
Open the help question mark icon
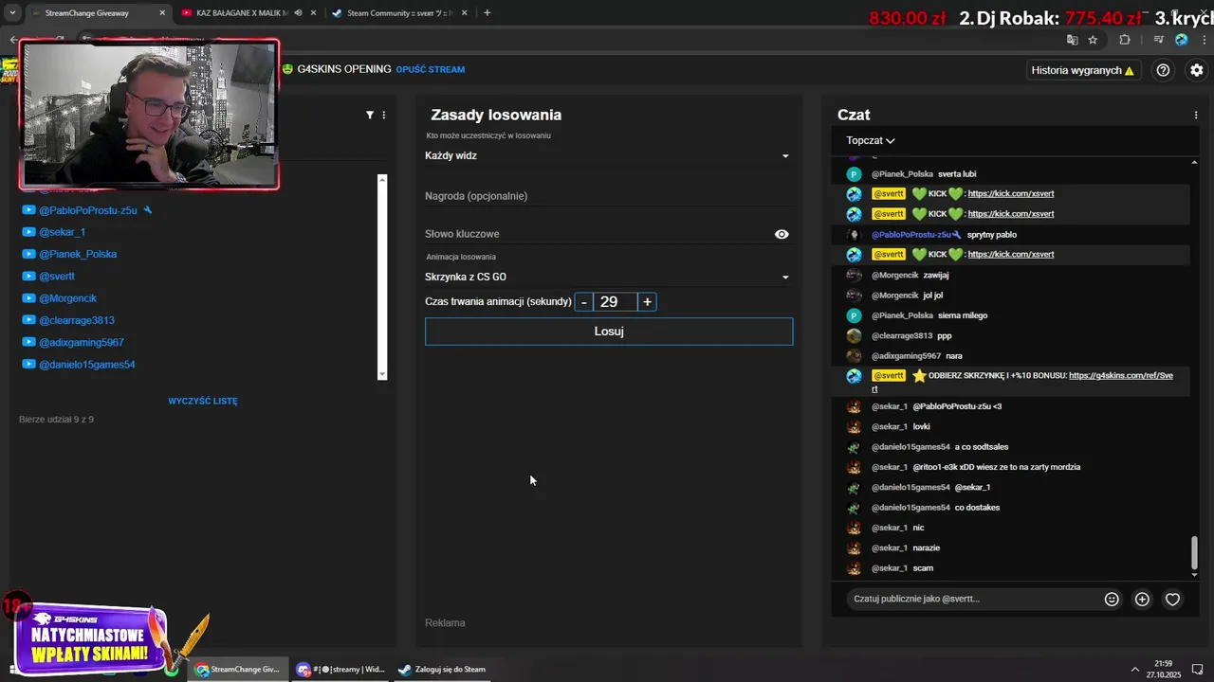1163,70
